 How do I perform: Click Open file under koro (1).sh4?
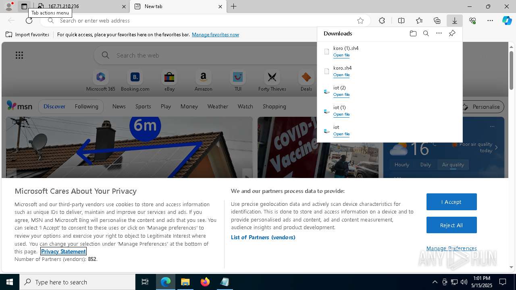coord(341,55)
